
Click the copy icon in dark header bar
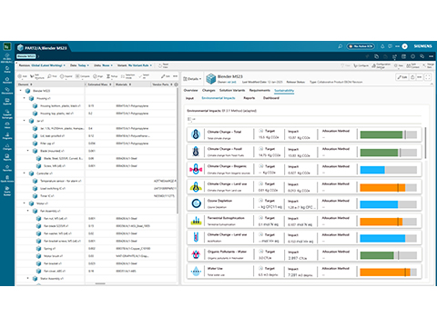pyautogui.click(x=376, y=56)
